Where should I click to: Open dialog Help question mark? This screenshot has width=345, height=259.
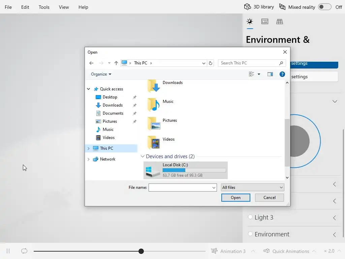pos(282,74)
